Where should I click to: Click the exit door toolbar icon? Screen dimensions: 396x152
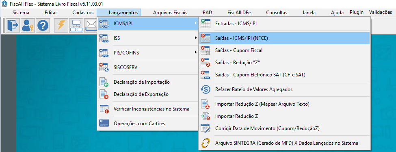[x=13, y=26]
